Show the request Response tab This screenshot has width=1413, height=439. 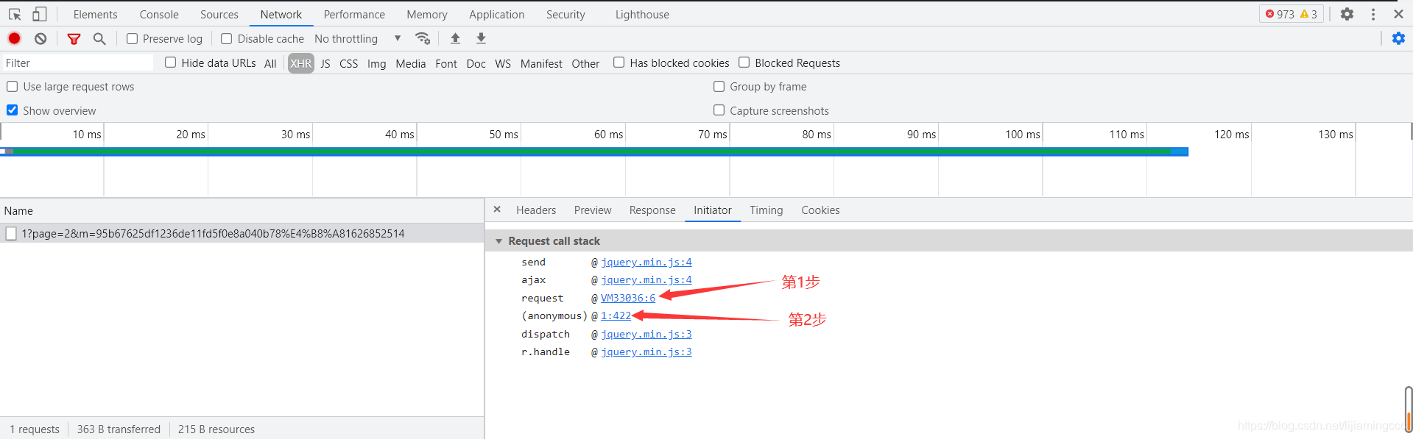pyautogui.click(x=652, y=210)
